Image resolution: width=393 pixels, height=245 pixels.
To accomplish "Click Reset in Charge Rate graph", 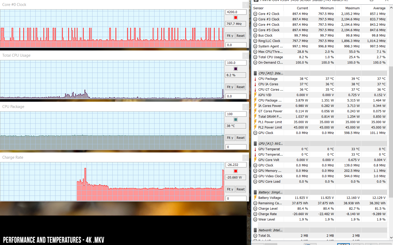I will 241,189.
